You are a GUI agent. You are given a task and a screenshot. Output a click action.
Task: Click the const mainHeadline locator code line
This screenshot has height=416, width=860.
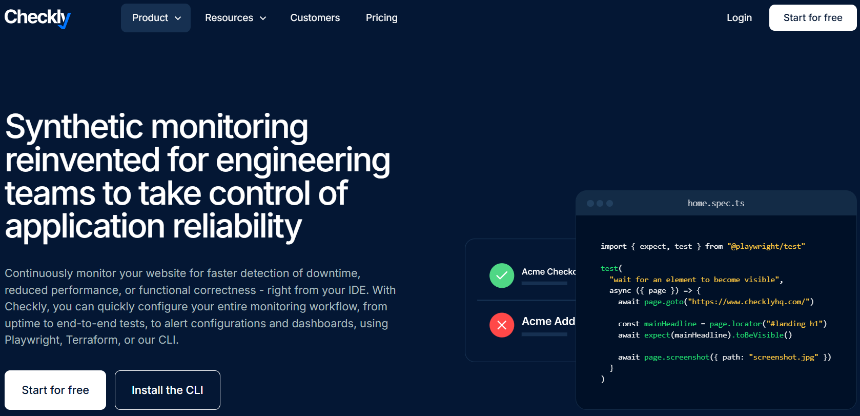(723, 324)
